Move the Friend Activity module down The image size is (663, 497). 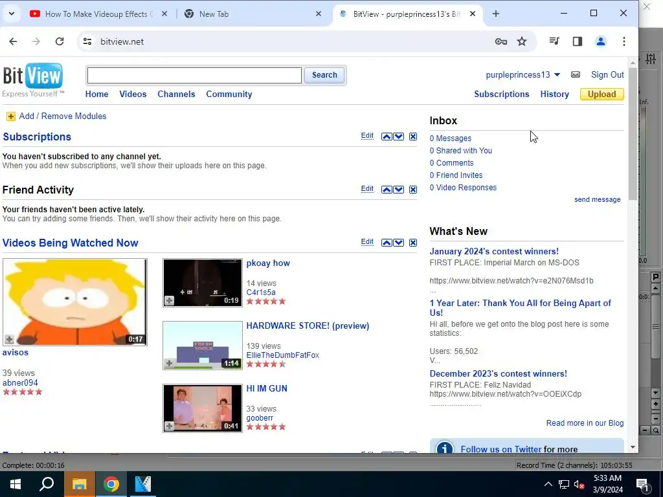point(399,190)
